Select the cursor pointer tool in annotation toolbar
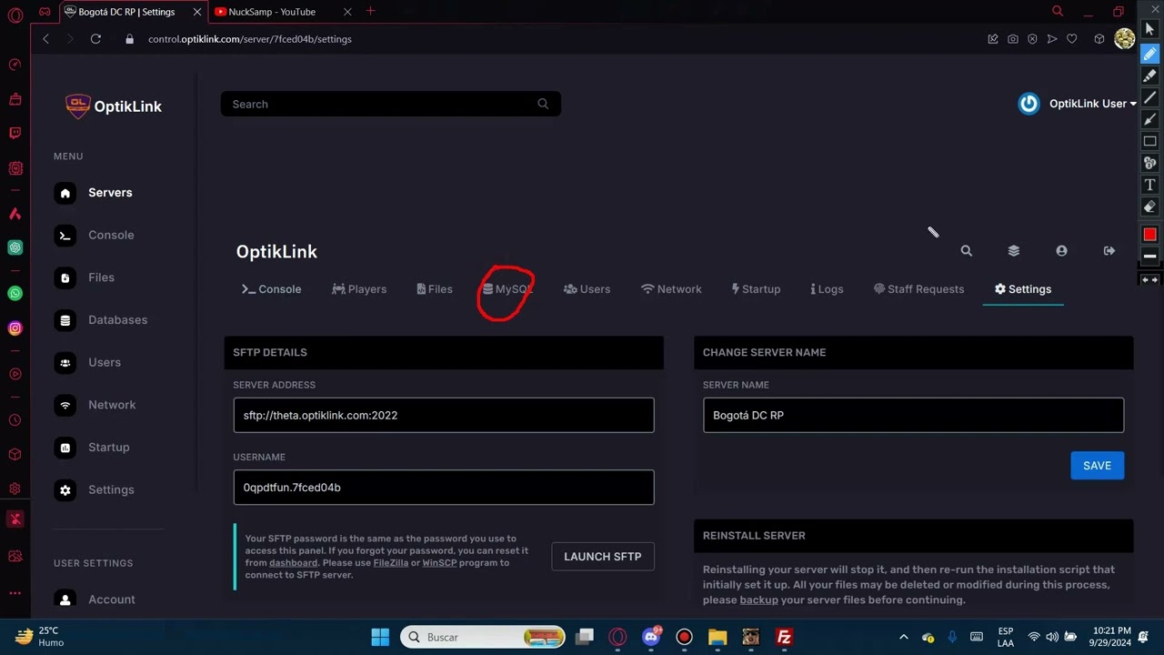Screen dimensions: 1164x655 1149,29
